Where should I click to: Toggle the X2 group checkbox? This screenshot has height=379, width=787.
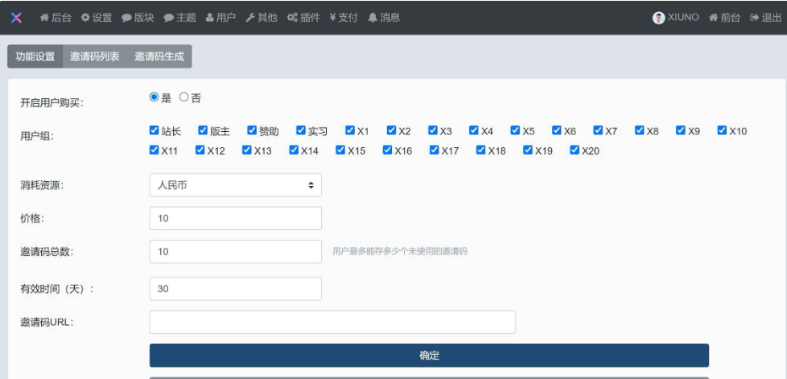392,130
